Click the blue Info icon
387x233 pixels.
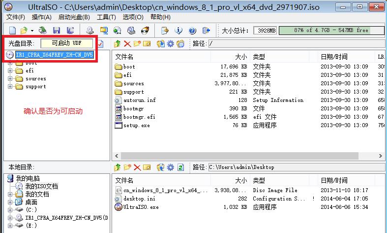pos(179,31)
